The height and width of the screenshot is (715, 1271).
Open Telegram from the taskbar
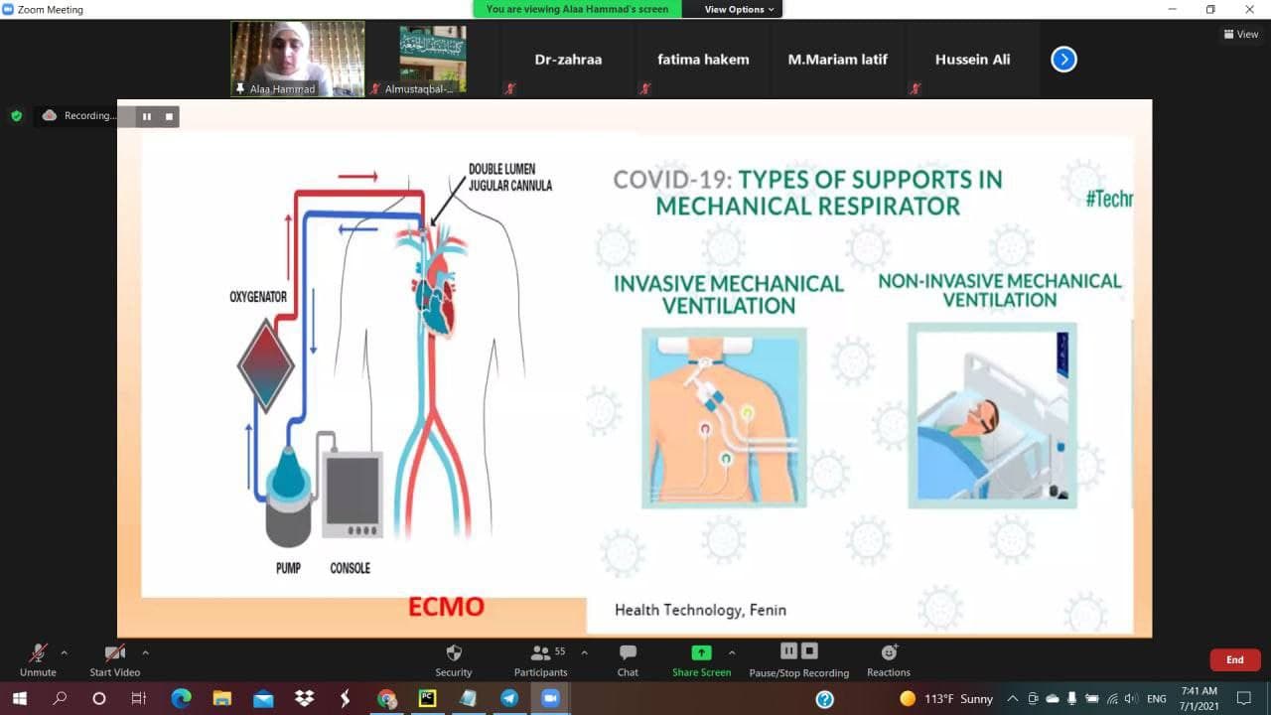pos(509,699)
